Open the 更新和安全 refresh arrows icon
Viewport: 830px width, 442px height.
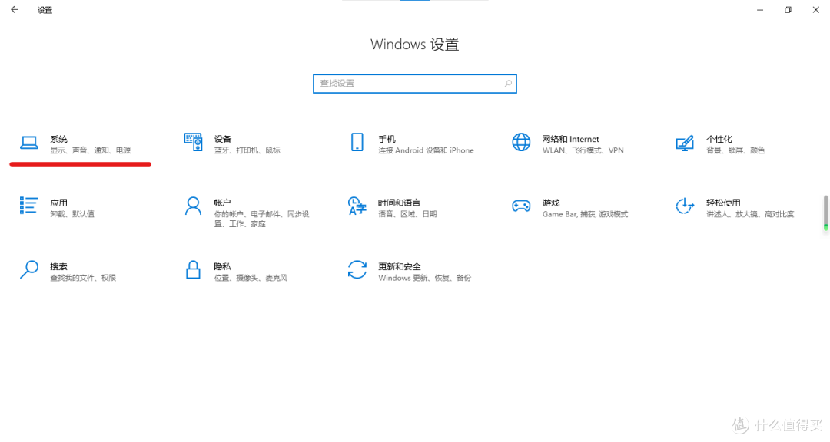(357, 269)
